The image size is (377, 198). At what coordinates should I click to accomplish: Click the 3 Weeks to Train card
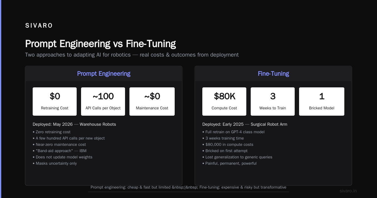tap(273, 102)
